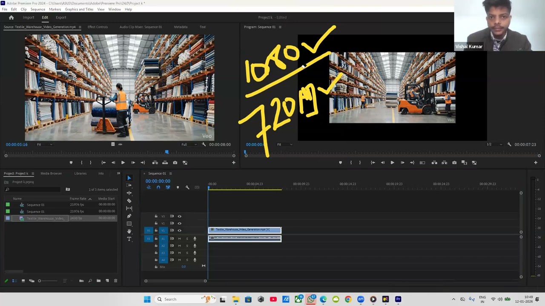Open the Button Editor plus in Program monitor

(536, 163)
